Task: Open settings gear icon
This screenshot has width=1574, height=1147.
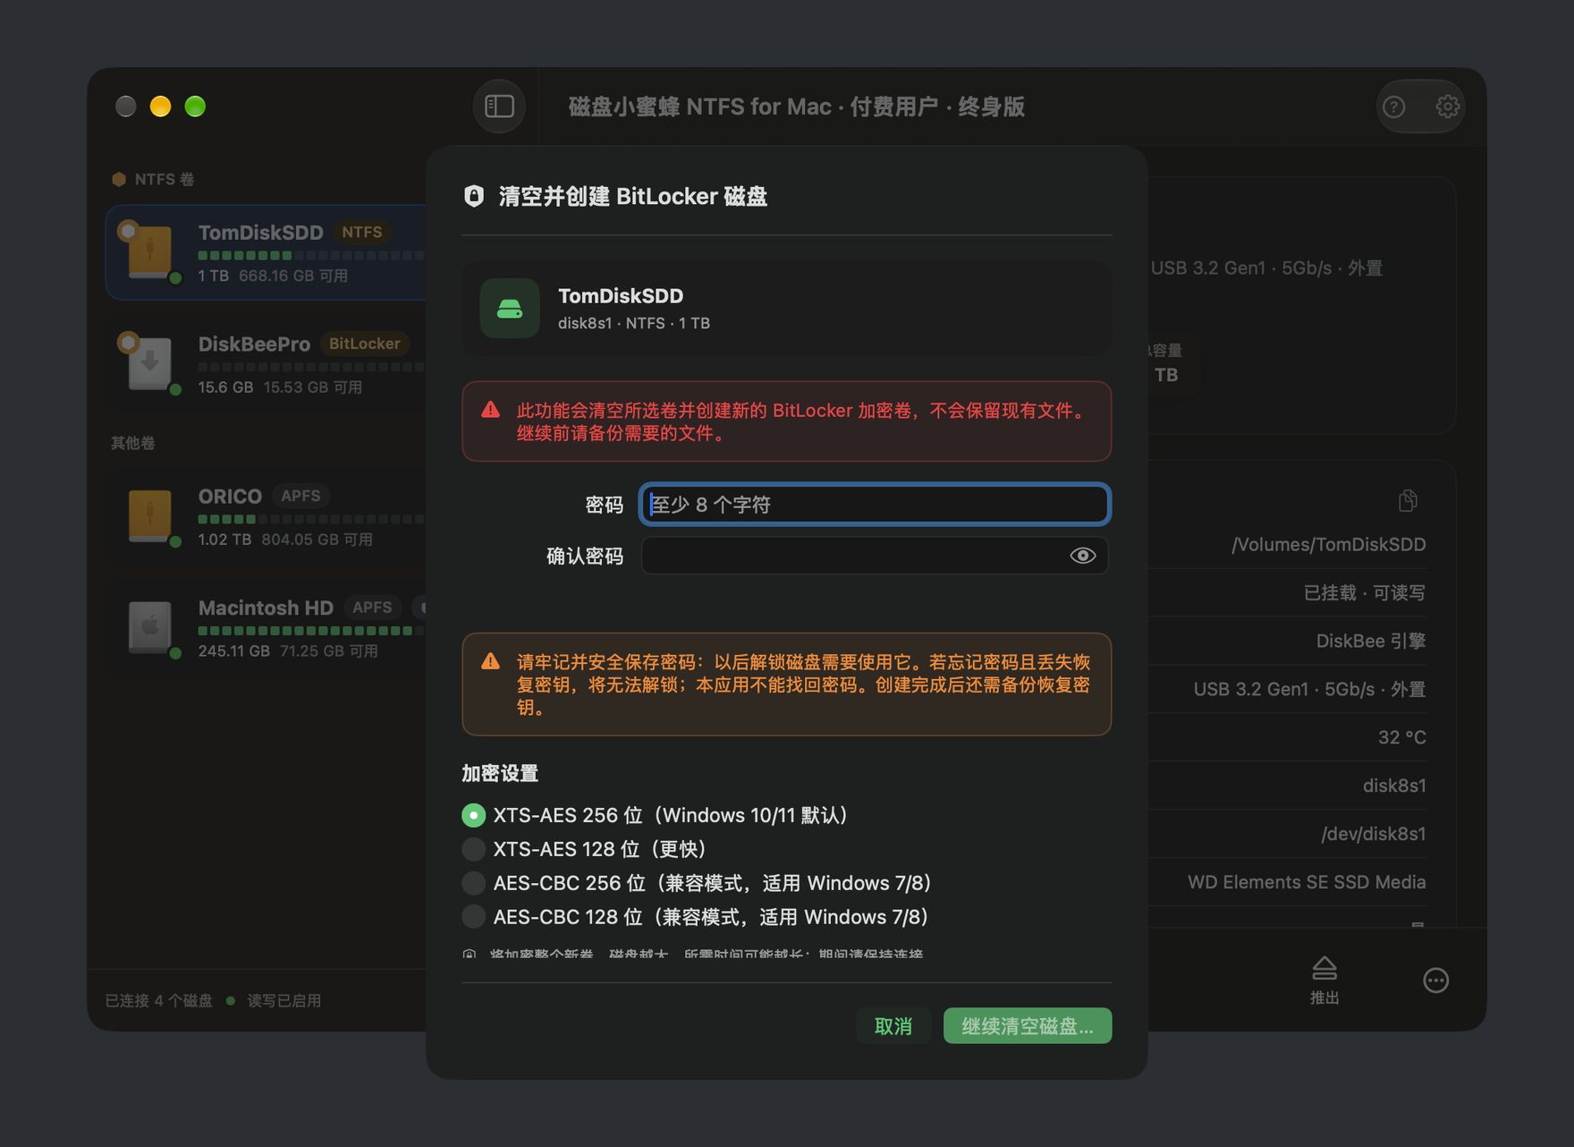Action: (1447, 106)
